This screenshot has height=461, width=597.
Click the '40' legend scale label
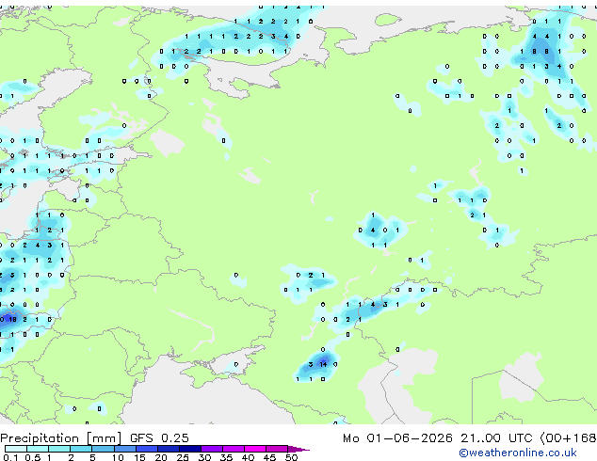tap(248, 457)
